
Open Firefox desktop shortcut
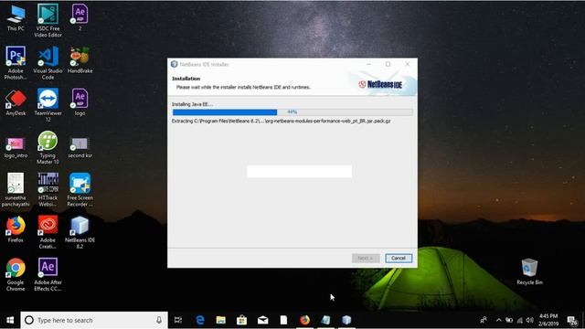(16, 229)
